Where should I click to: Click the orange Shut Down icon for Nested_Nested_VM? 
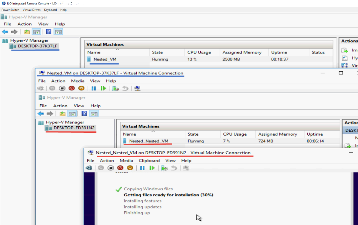coord(130,168)
